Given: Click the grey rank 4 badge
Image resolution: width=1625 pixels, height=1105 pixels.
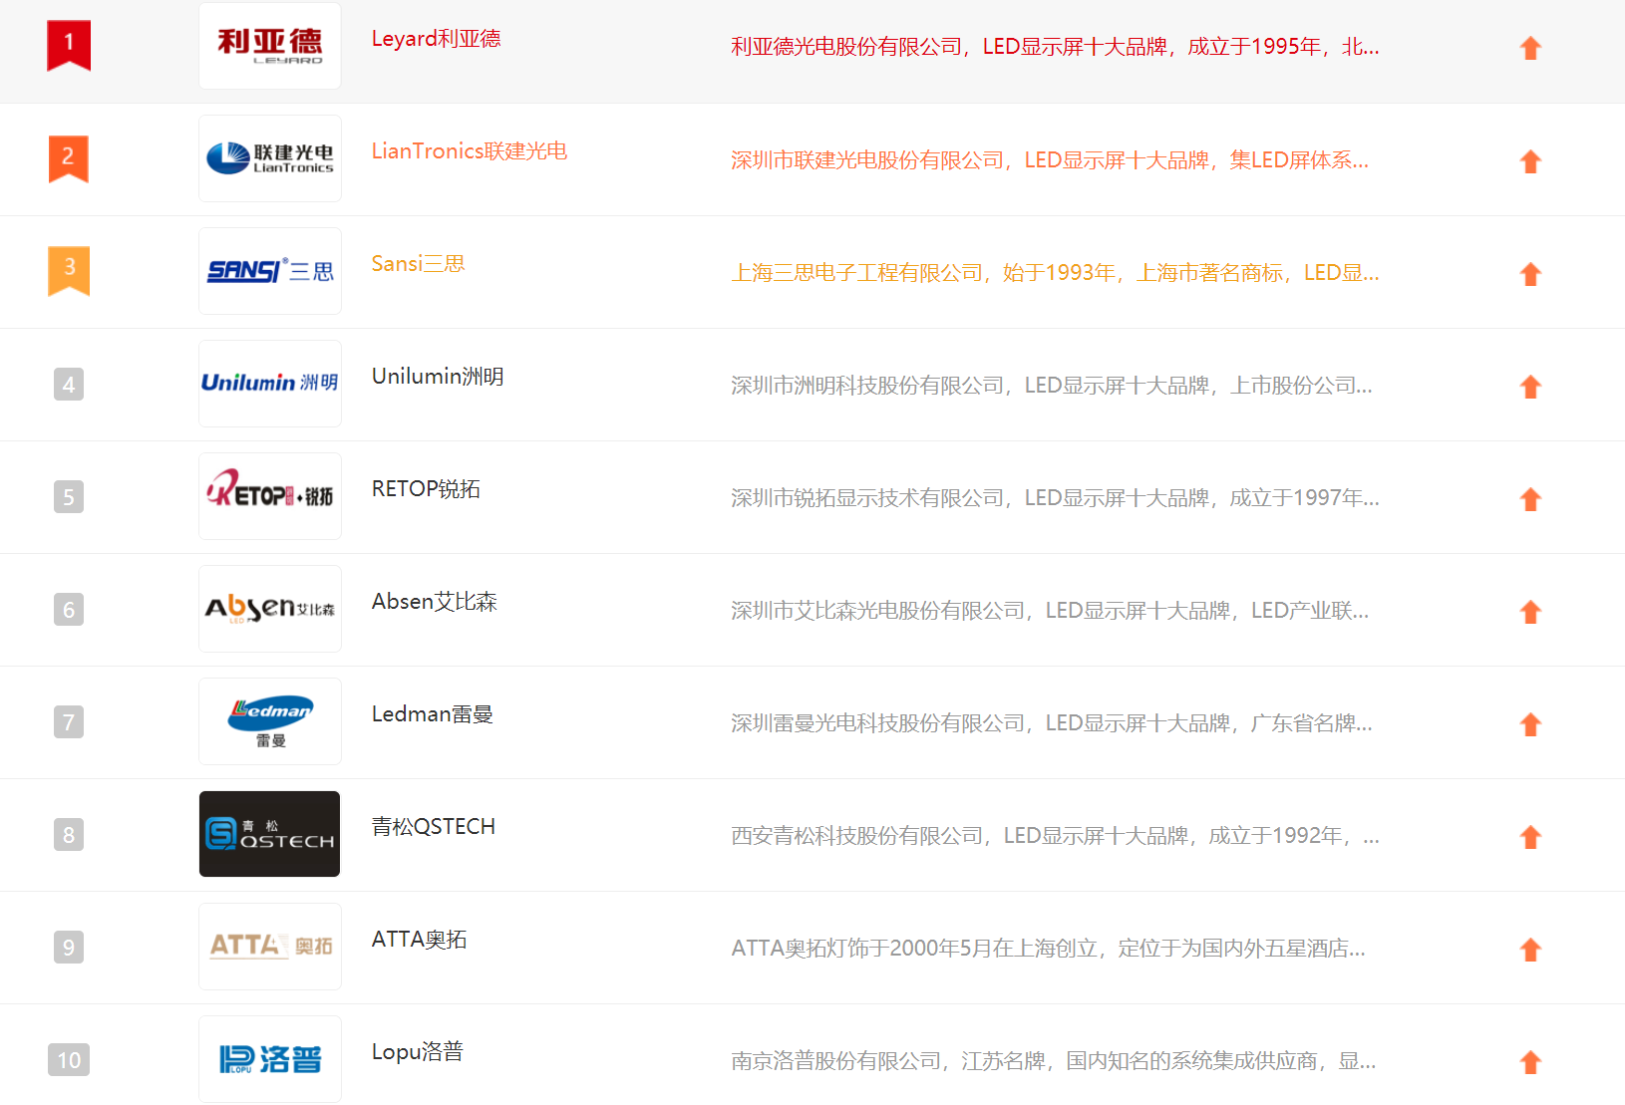Looking at the screenshot, I should coord(69,384).
